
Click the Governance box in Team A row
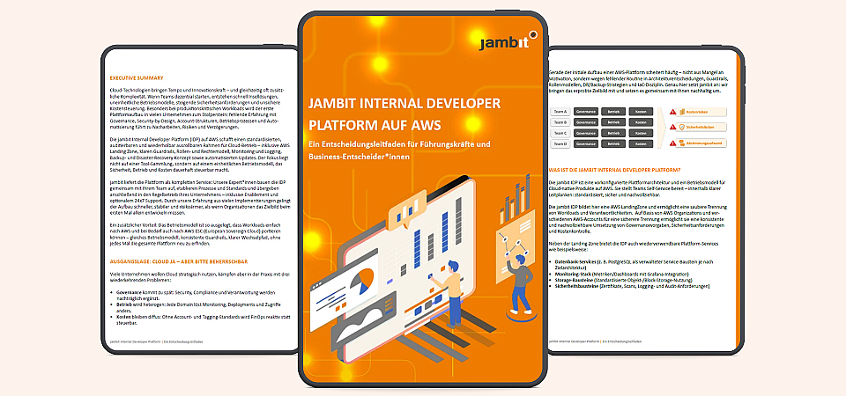586,112
